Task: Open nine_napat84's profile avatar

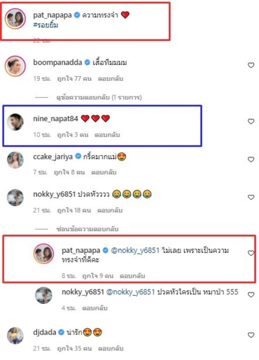Action: [15, 122]
